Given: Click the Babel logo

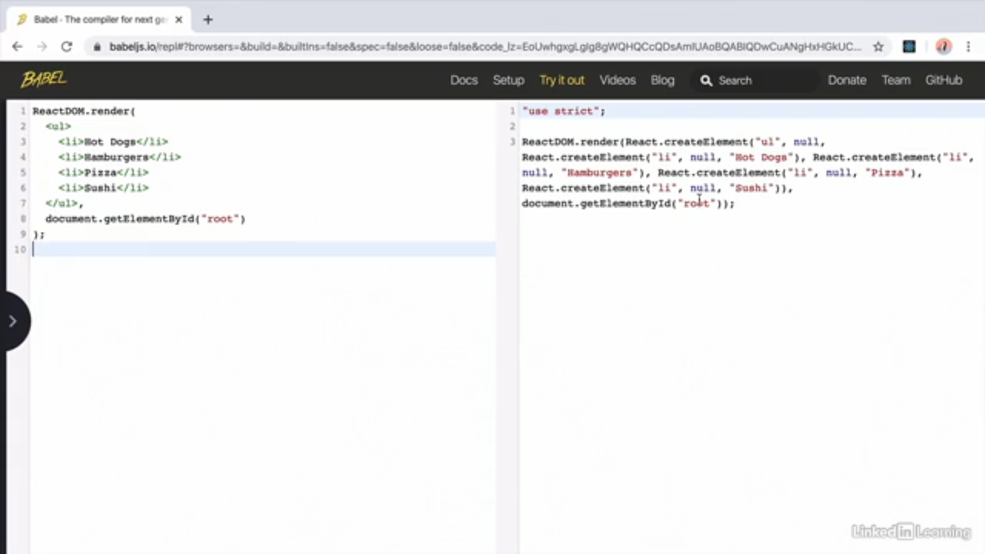Looking at the screenshot, I should [44, 80].
